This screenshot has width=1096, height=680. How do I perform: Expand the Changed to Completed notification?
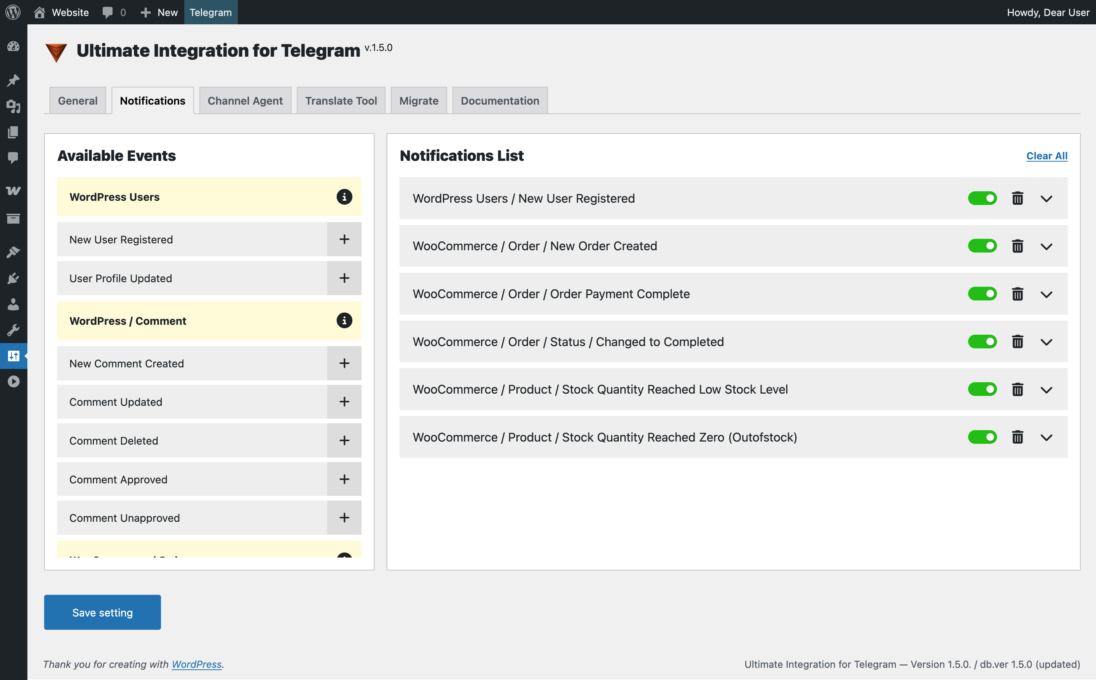coord(1047,342)
